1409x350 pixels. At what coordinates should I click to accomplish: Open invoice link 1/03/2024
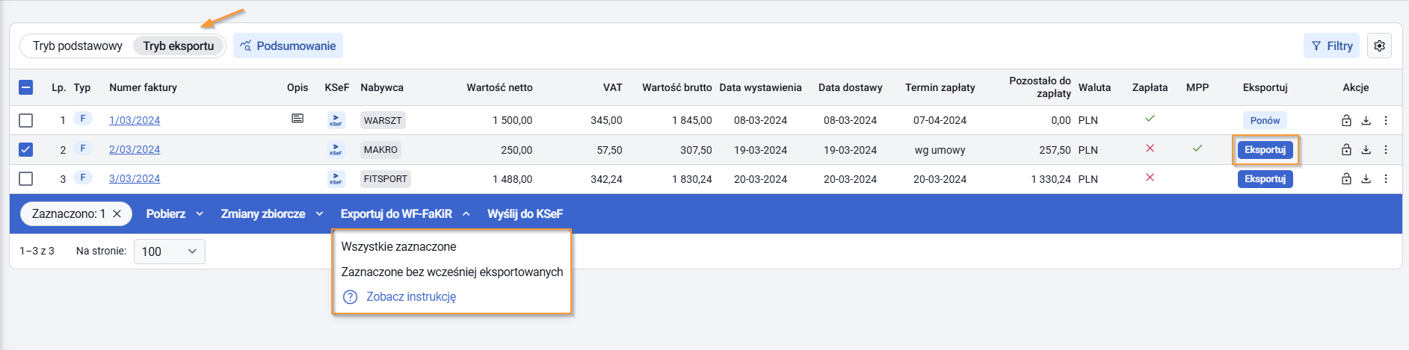135,120
